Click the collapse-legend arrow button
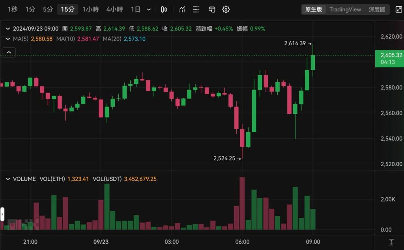The image size is (404, 250). [x=9, y=52]
